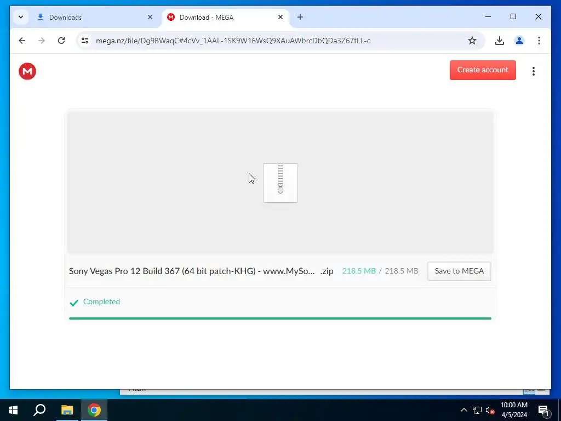Image resolution: width=561 pixels, height=421 pixels.
Task: Open the Windows Start menu
Action: tap(13, 410)
